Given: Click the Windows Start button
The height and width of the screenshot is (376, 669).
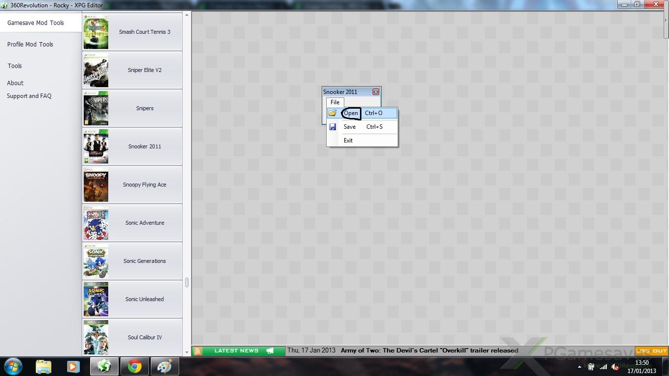Looking at the screenshot, I should (x=13, y=366).
